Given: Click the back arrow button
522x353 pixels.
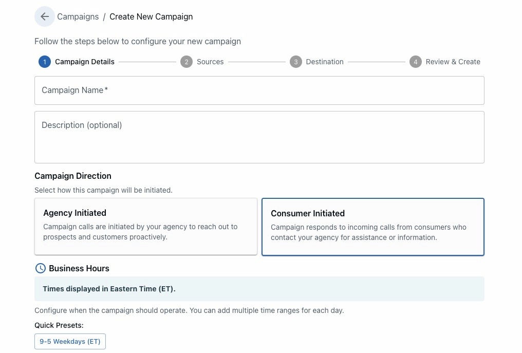Looking at the screenshot, I should click(x=45, y=16).
